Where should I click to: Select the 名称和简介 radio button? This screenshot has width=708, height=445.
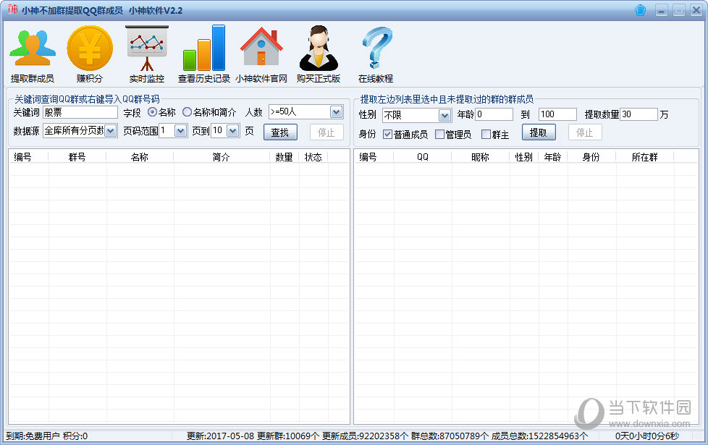[x=187, y=112]
